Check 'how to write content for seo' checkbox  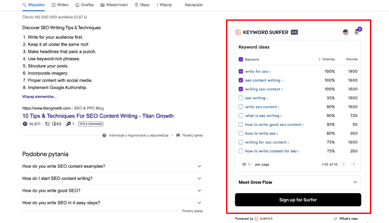tap(241, 151)
